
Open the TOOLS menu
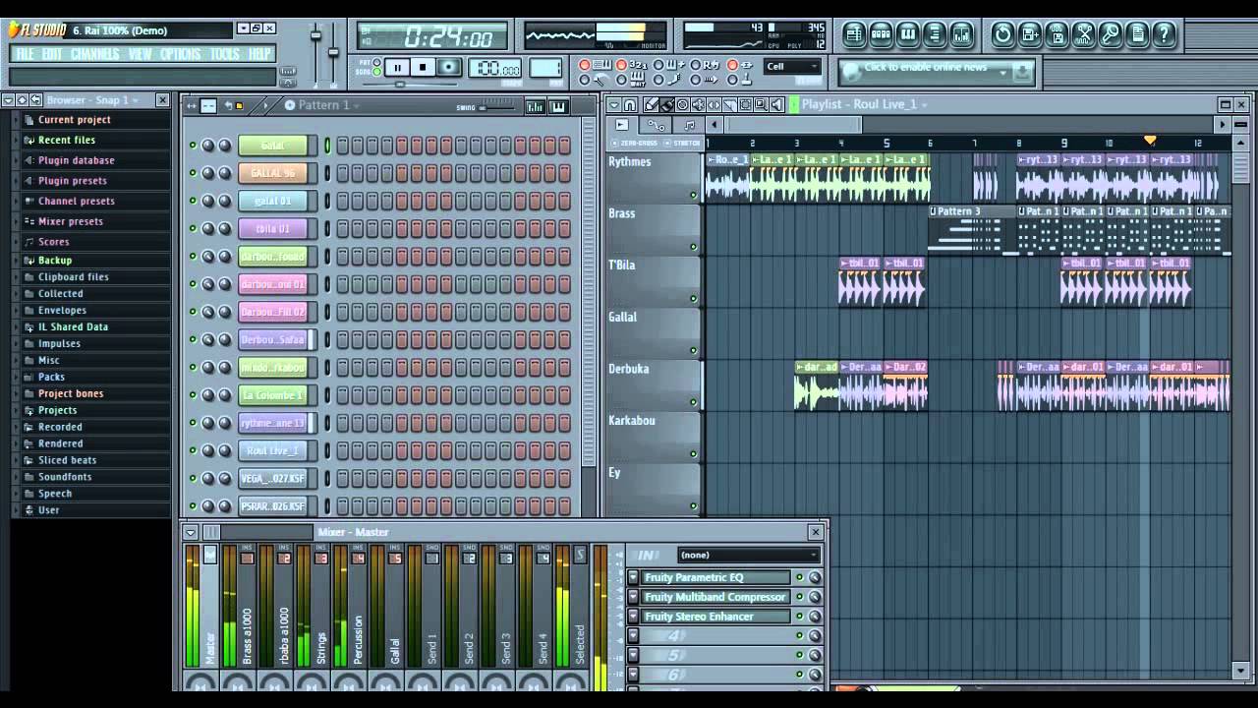tap(224, 54)
